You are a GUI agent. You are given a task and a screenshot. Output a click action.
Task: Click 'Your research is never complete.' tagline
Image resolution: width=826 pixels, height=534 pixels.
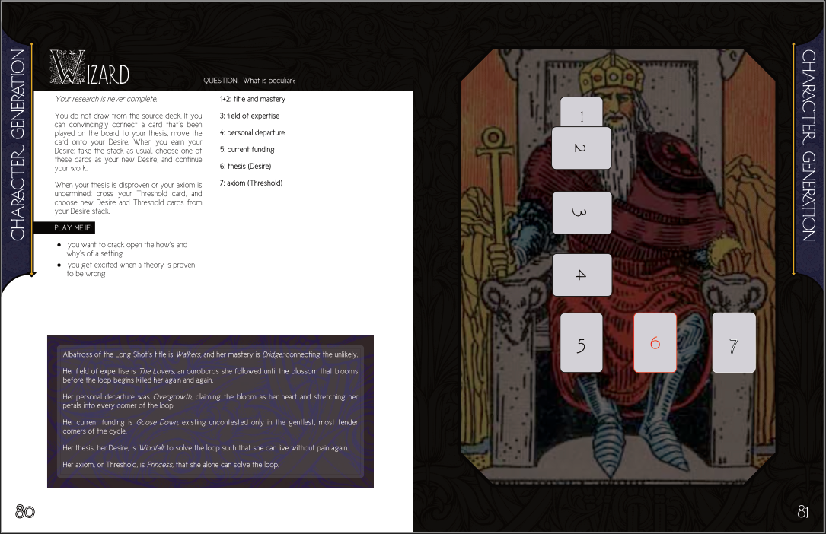tap(107, 99)
